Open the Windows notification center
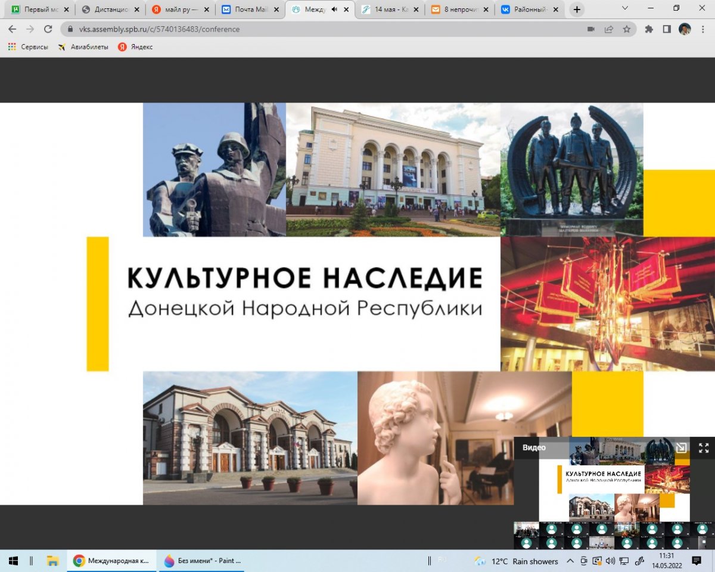 tap(697, 561)
